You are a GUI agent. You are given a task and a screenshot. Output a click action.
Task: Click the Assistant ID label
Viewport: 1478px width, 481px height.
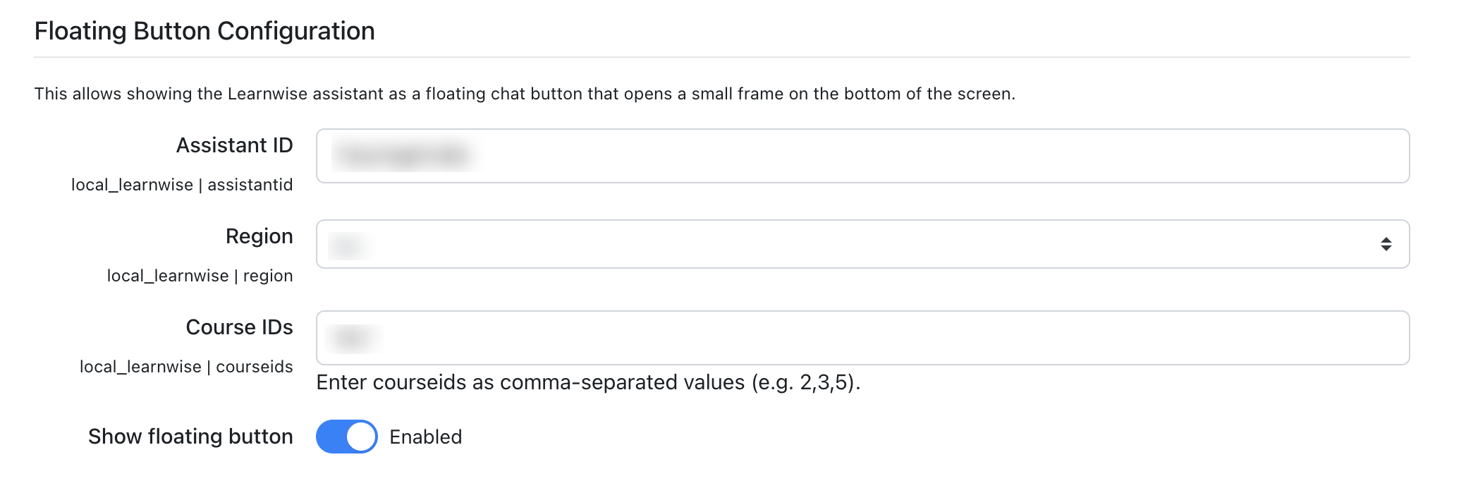click(235, 145)
